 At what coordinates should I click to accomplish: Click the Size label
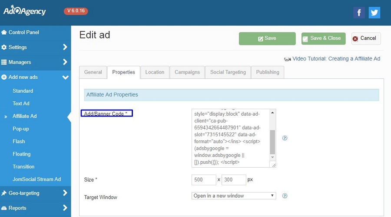click(90, 180)
